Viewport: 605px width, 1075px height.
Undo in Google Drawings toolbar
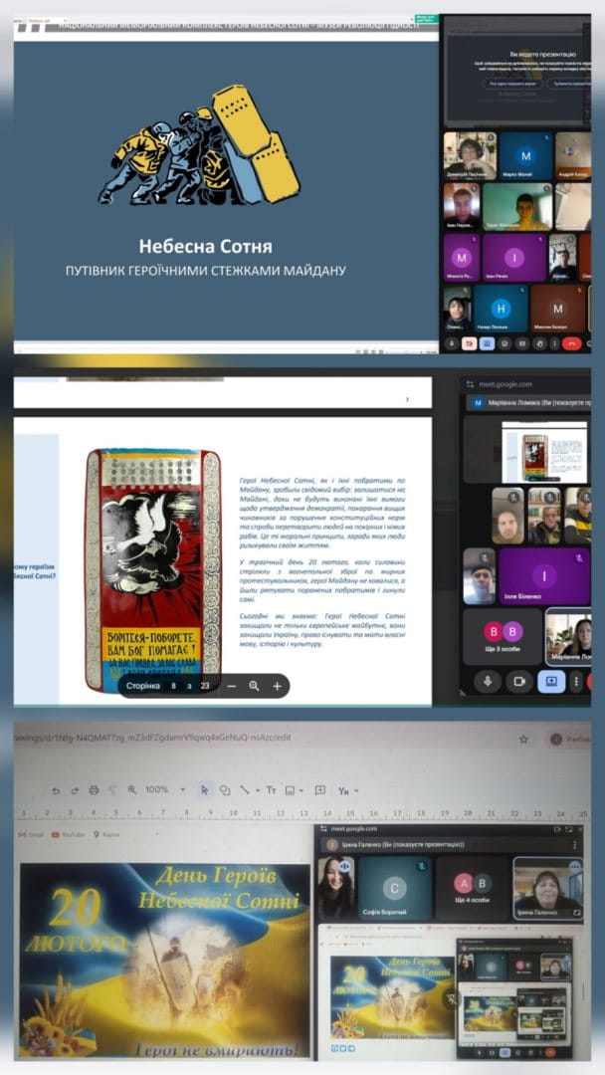[x=56, y=790]
